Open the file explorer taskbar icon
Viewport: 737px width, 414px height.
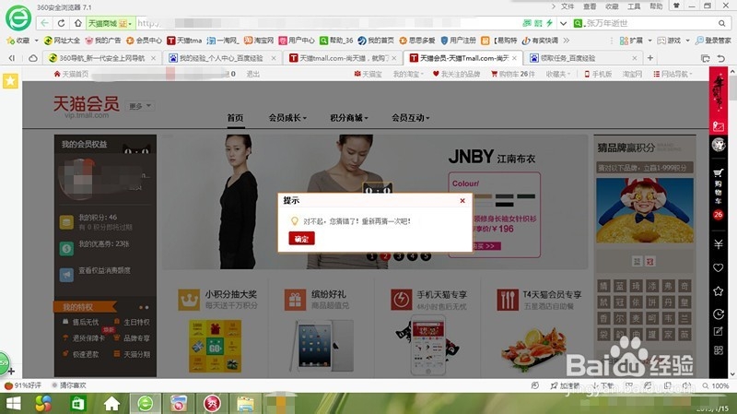245,404
